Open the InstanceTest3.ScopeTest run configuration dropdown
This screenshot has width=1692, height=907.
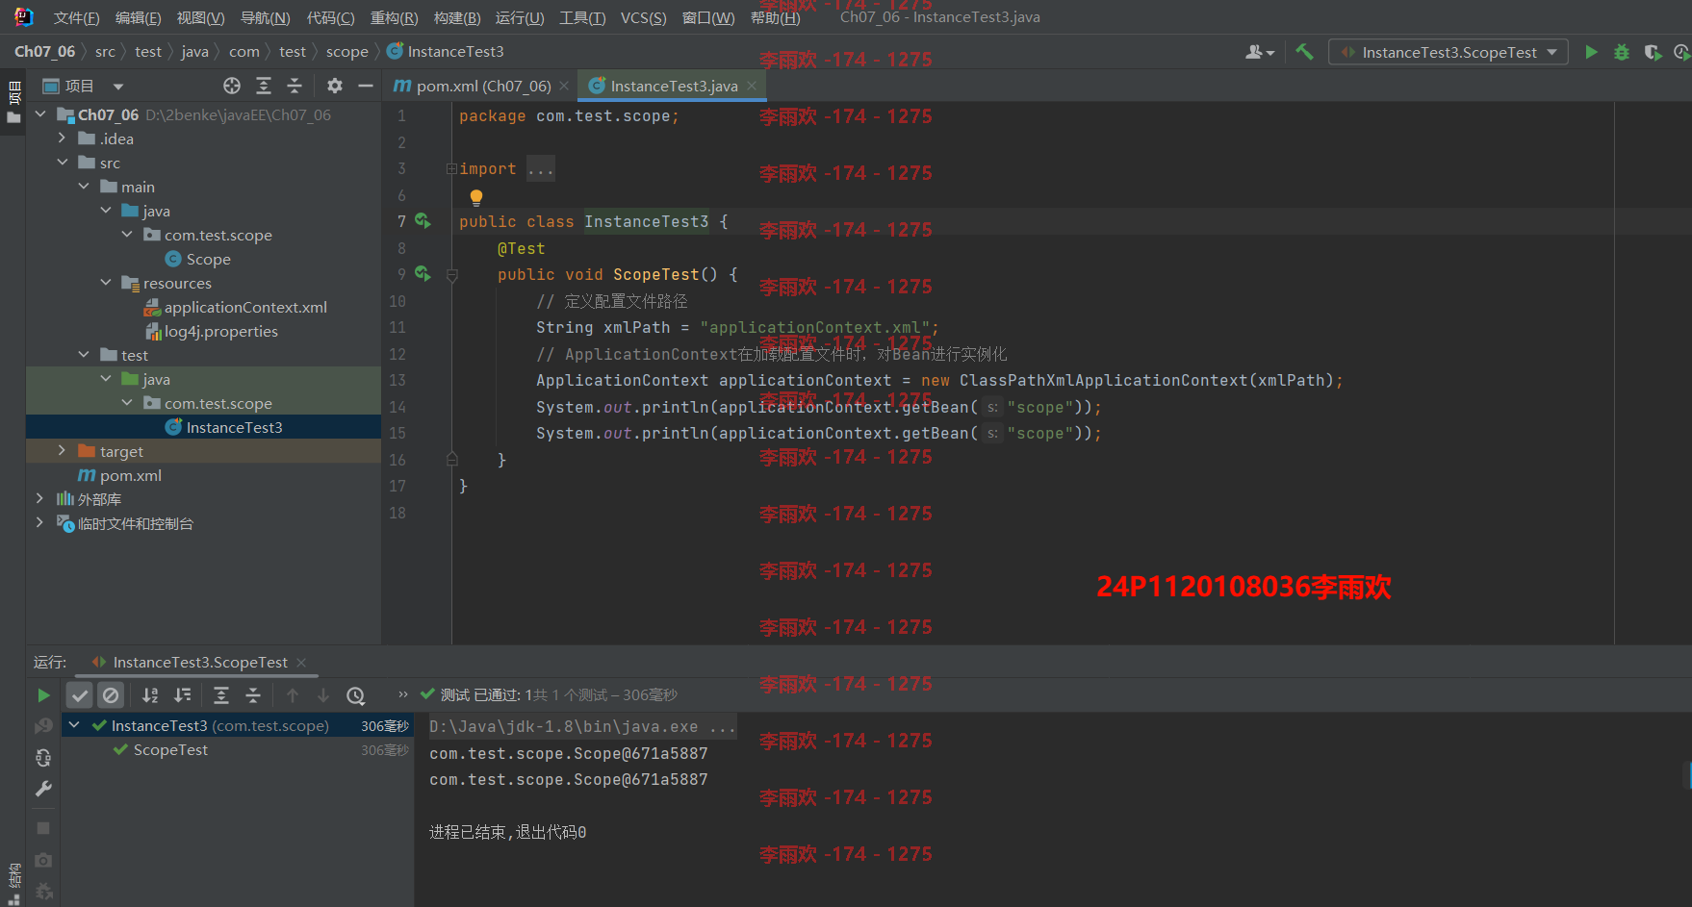pos(1448,52)
